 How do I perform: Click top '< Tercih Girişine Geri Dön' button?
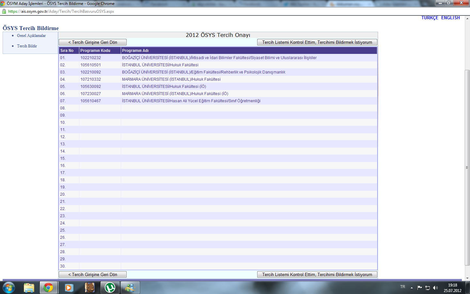(x=93, y=42)
